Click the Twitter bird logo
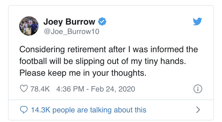222x122 pixels. pyautogui.click(x=197, y=21)
